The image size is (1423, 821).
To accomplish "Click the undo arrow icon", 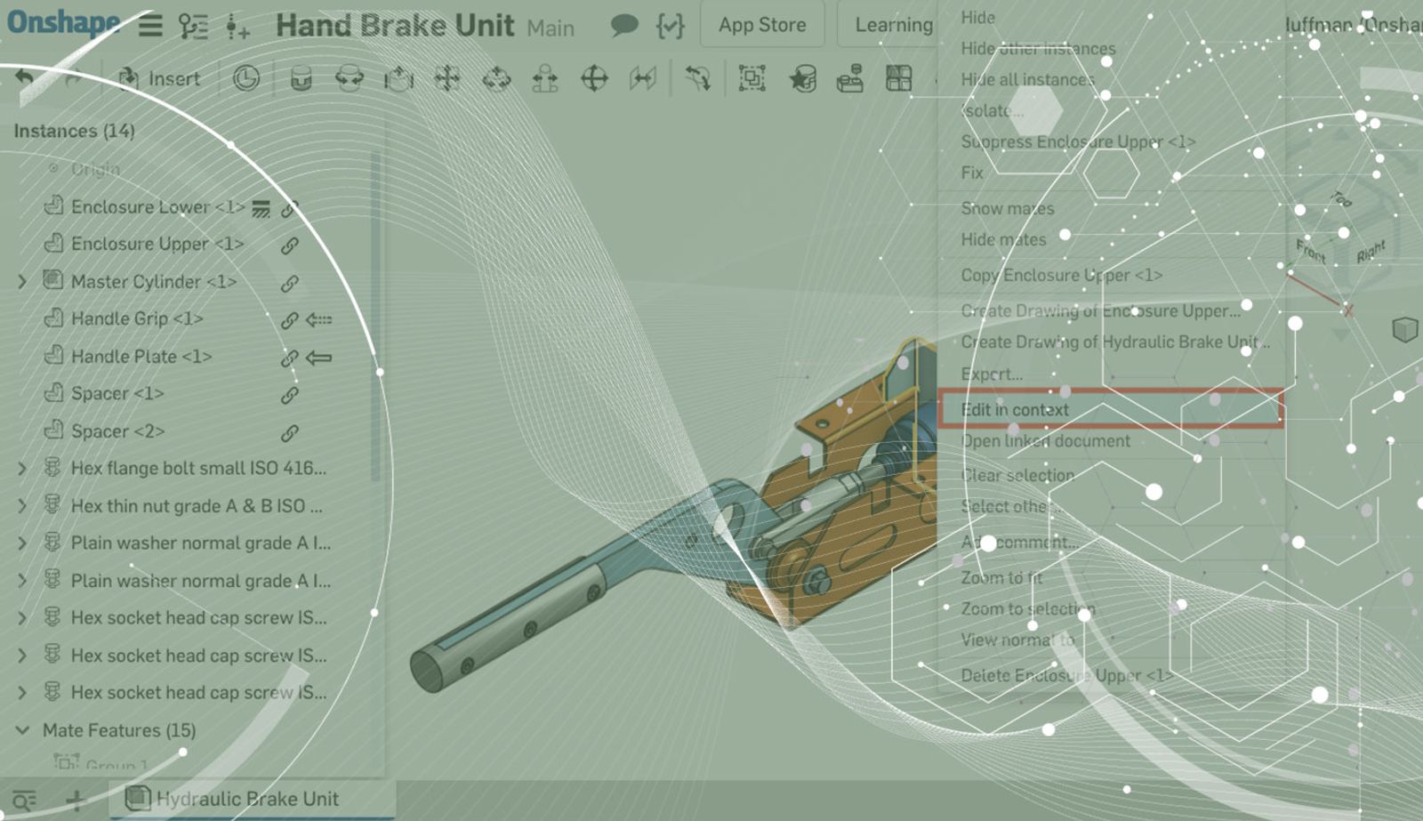I will [x=25, y=79].
